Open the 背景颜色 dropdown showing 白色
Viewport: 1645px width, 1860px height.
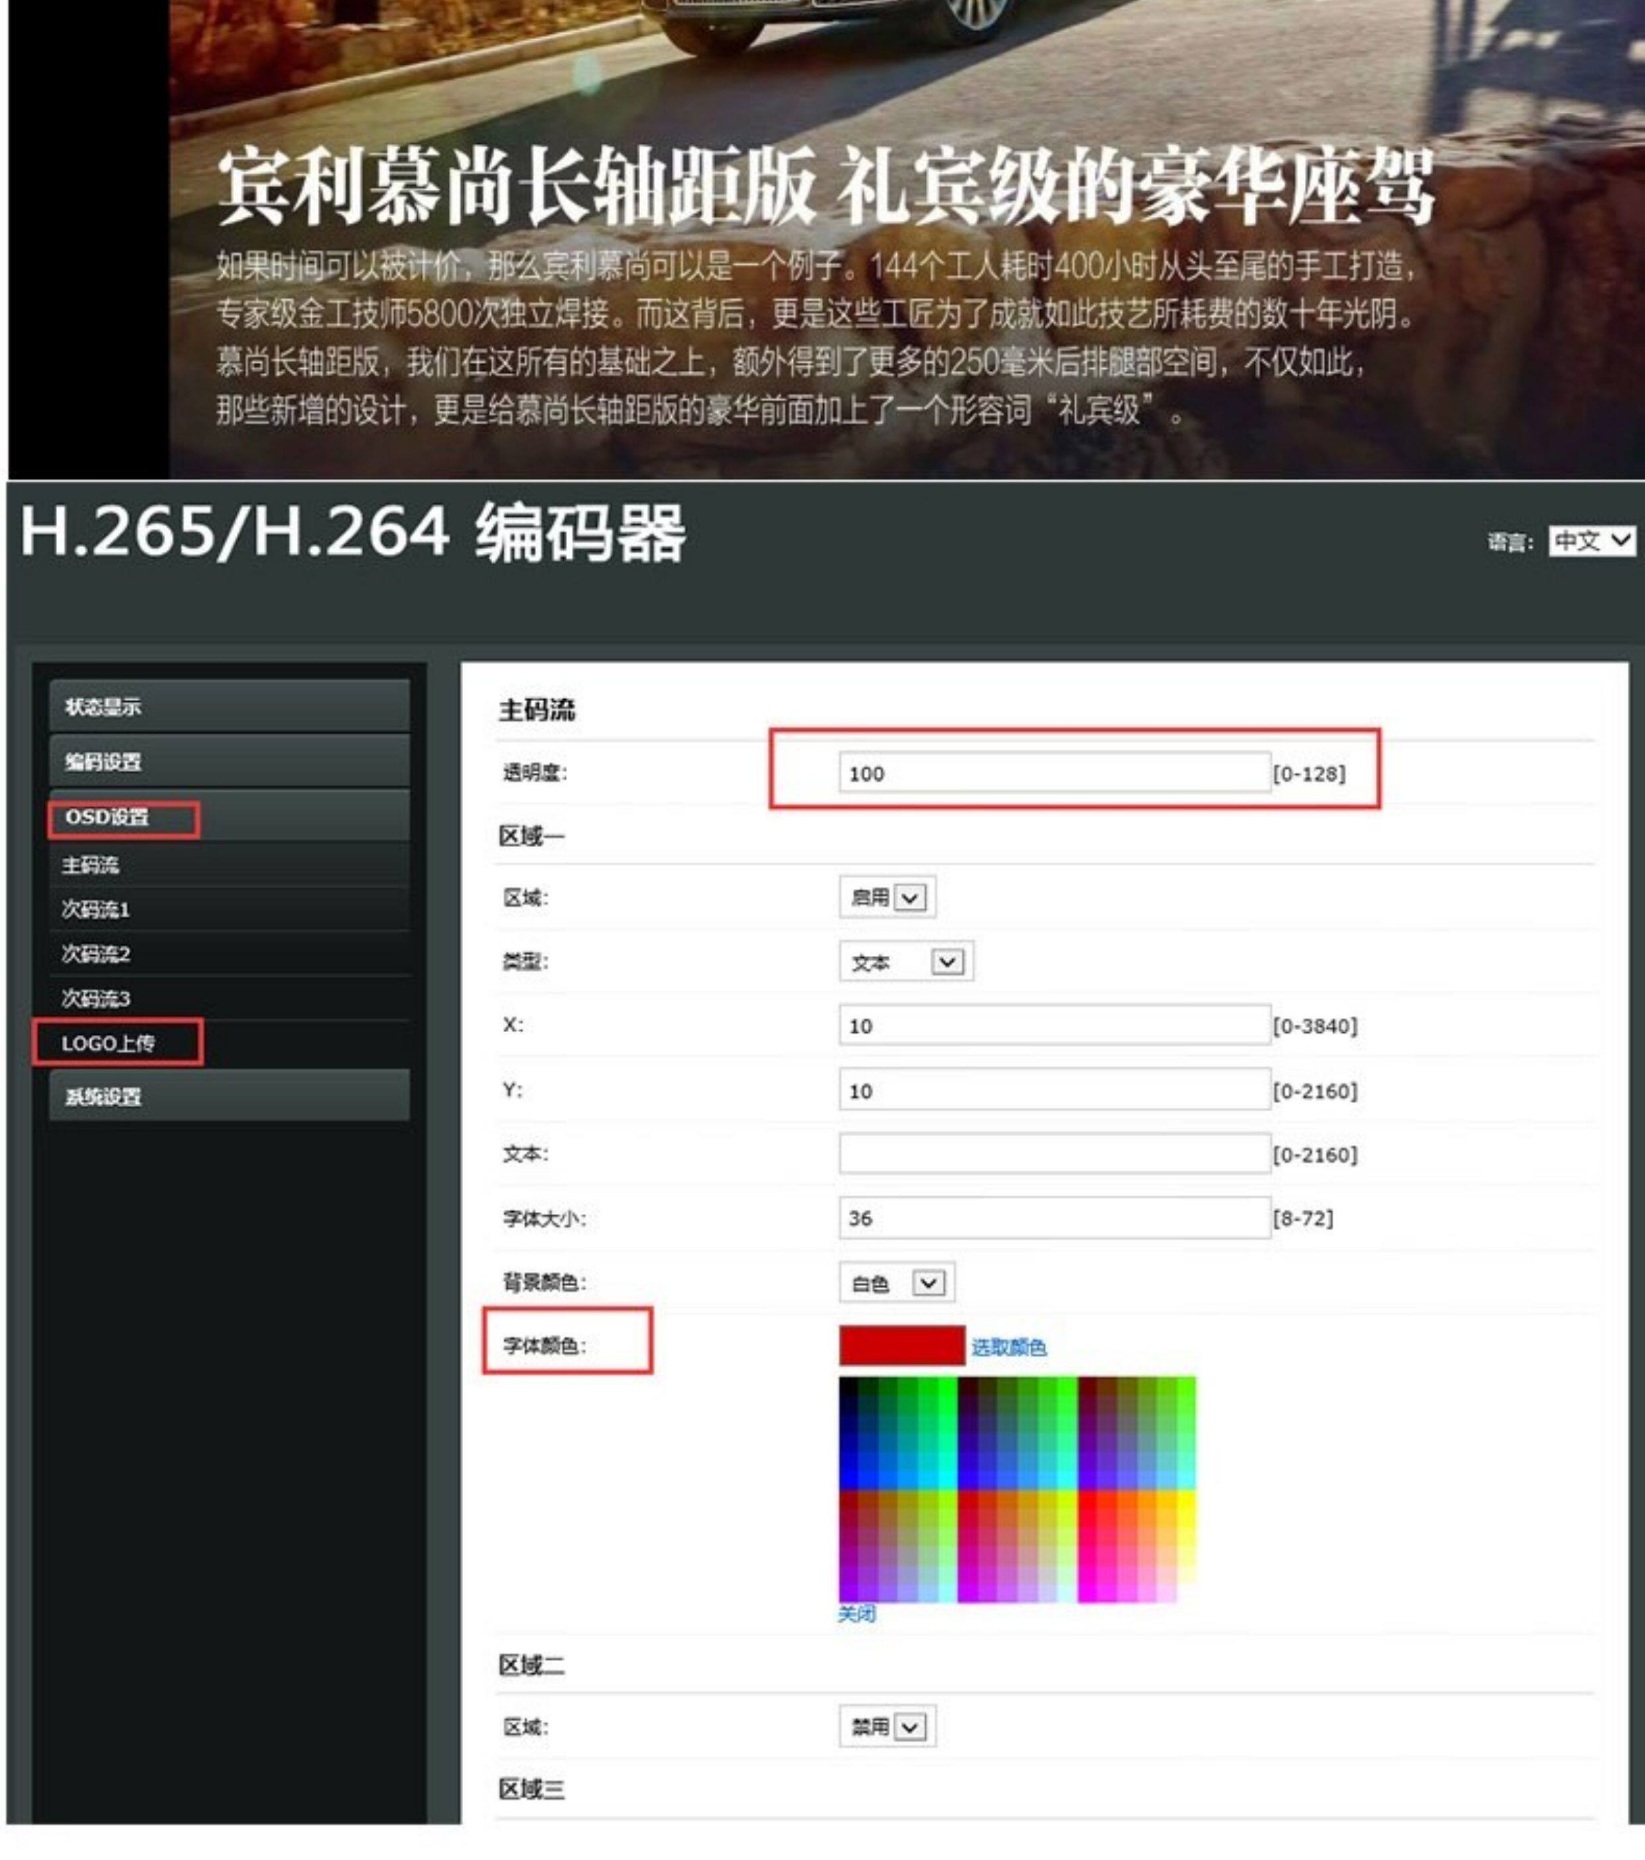[x=896, y=1283]
